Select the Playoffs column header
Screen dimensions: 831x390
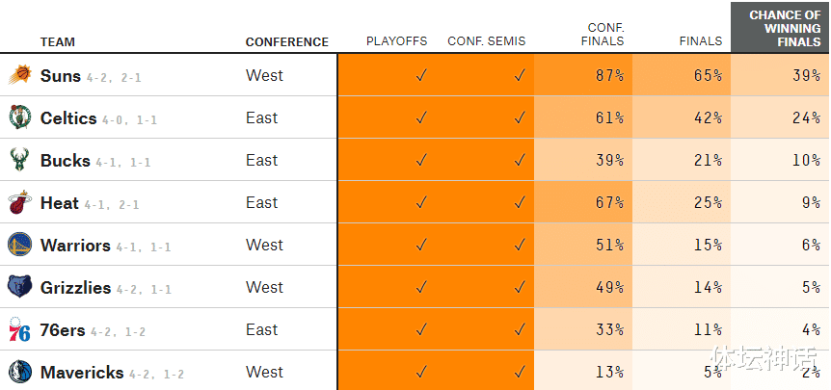point(396,41)
